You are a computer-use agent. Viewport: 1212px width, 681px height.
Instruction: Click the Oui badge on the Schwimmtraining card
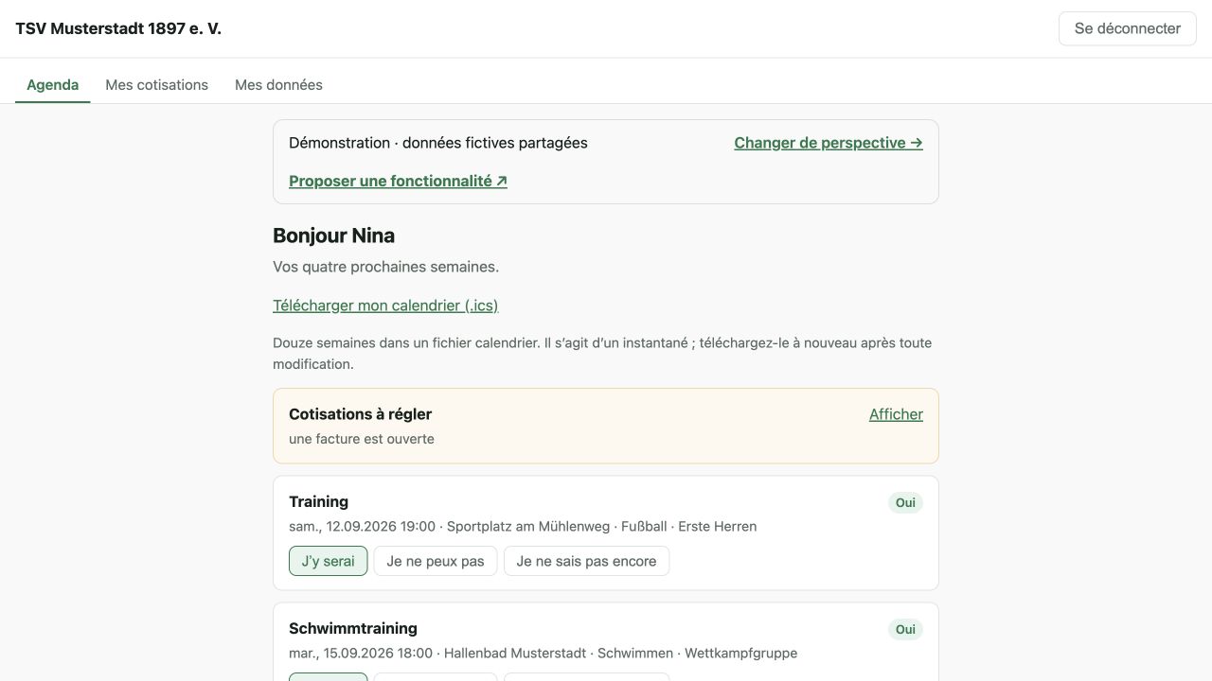[905, 630]
